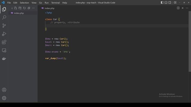Click the editor vertical scrollbar
The image size is (191, 107).
point(190,41)
